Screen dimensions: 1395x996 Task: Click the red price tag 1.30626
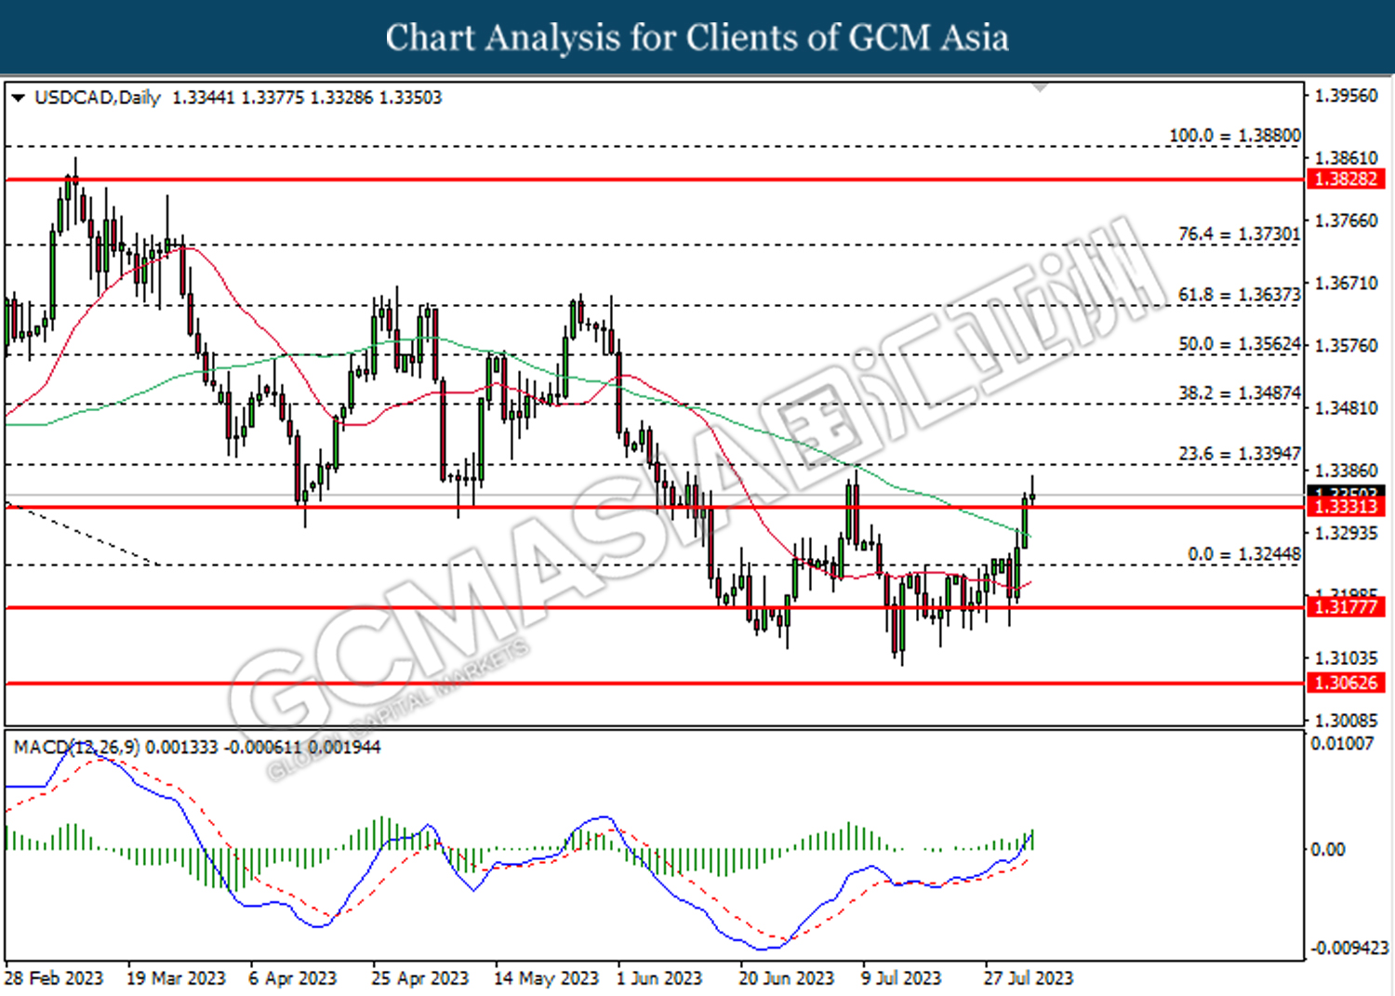[1346, 683]
